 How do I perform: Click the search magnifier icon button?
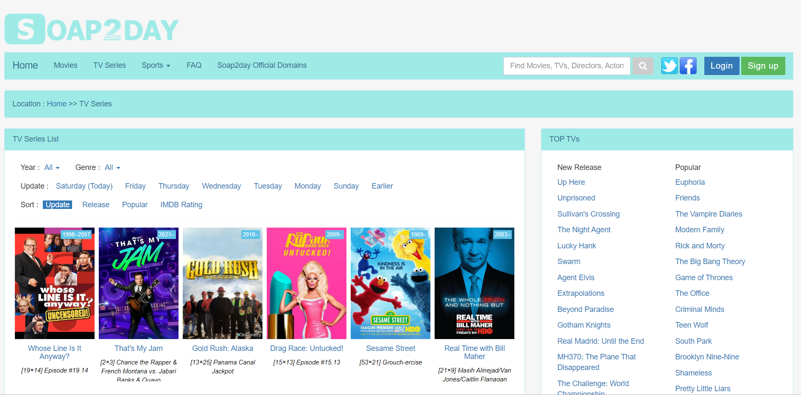click(x=643, y=66)
